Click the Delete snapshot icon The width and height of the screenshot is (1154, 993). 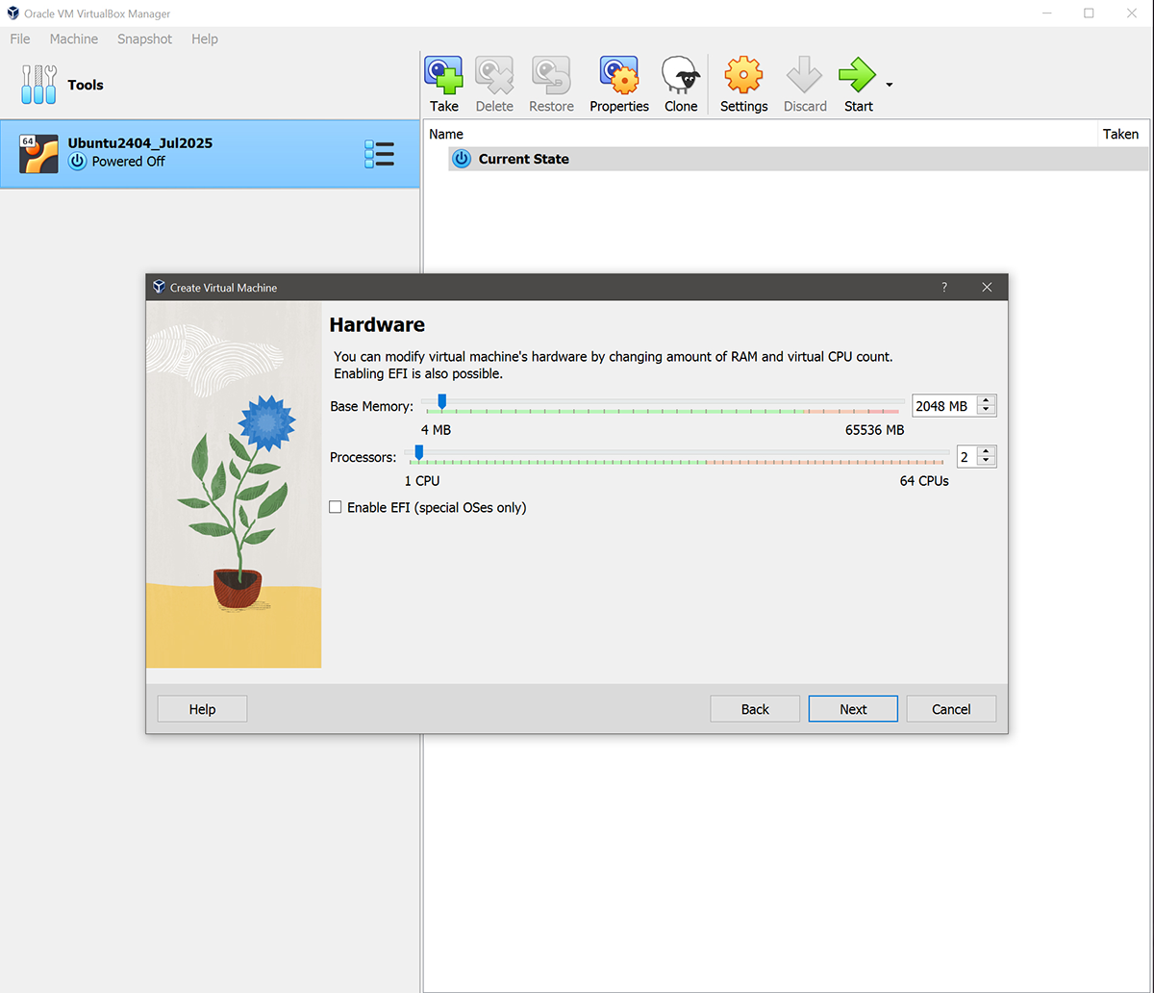tap(494, 75)
